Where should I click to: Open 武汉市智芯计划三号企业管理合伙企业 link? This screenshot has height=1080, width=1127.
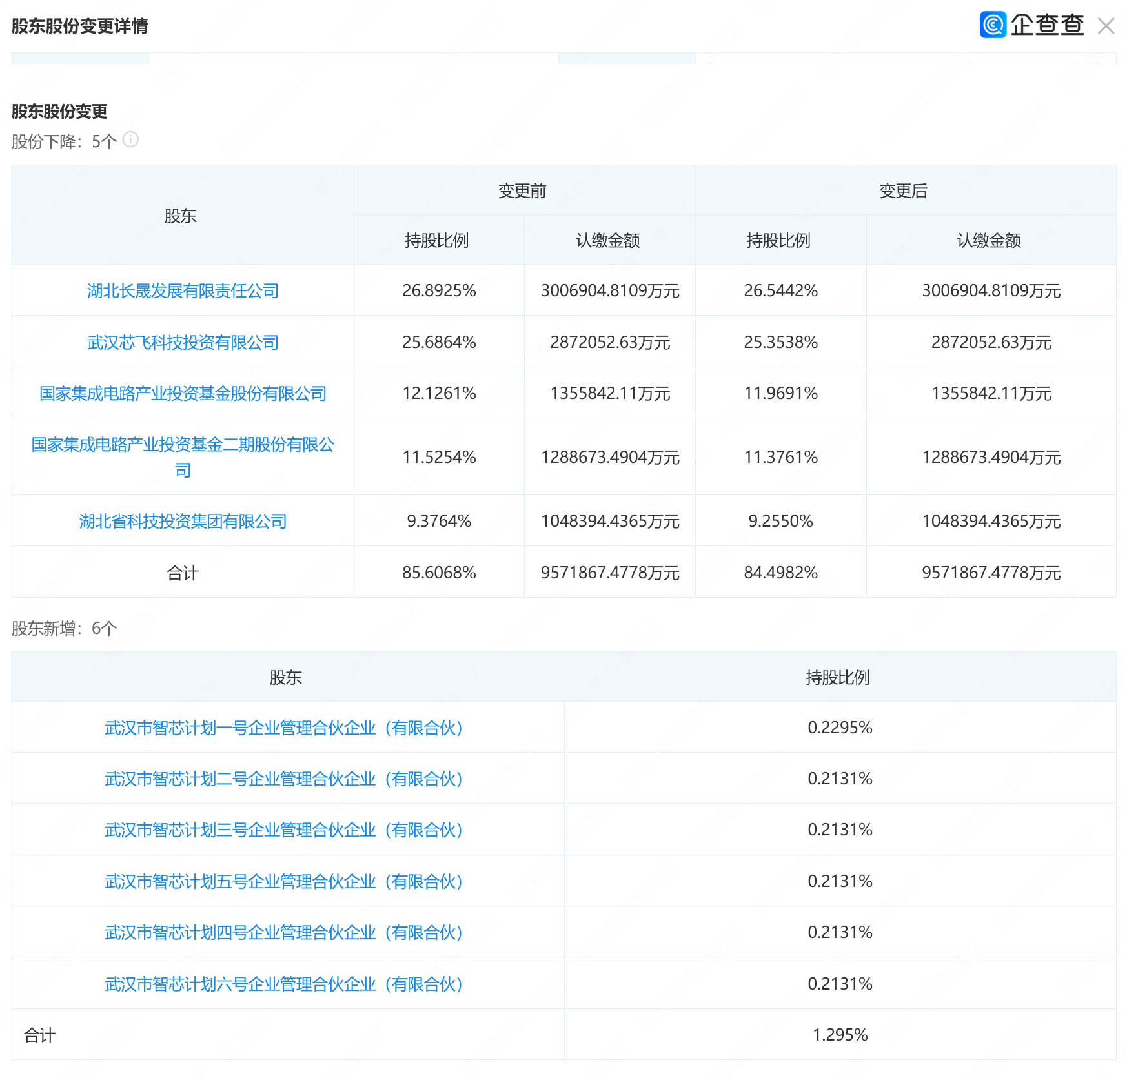point(283,830)
